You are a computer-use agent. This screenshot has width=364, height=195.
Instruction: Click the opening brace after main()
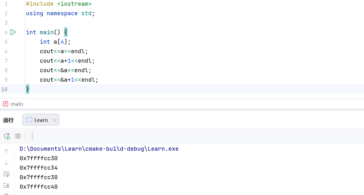pos(66,32)
